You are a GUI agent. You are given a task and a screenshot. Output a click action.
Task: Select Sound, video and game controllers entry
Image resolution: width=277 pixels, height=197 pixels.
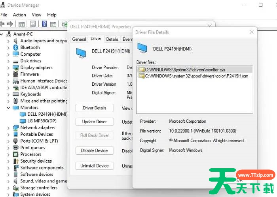[44, 181]
